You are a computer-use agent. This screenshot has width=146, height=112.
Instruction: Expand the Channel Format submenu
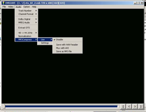pos(26,14)
